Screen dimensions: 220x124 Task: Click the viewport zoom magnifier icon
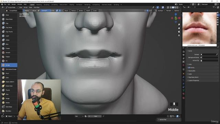pos(179,24)
